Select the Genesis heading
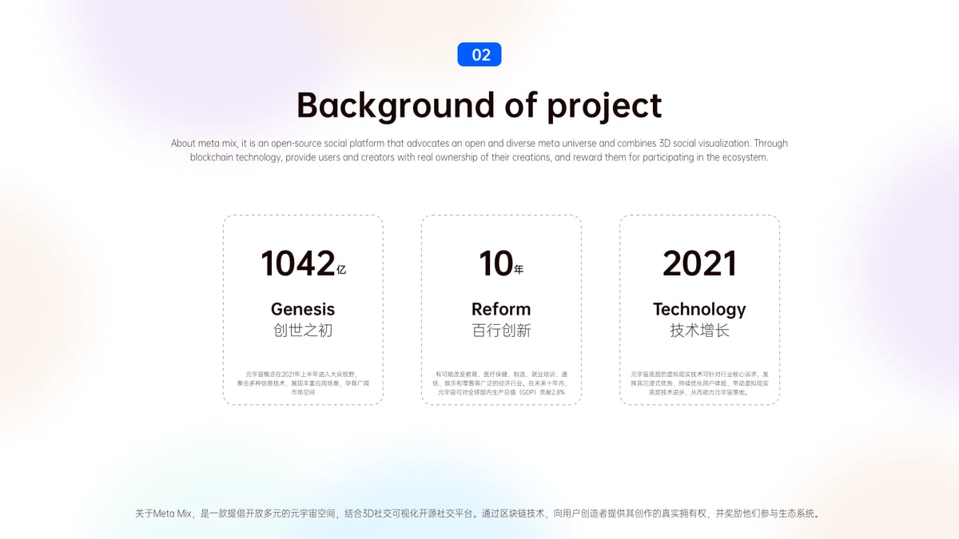Image resolution: width=959 pixels, height=539 pixels. [303, 309]
